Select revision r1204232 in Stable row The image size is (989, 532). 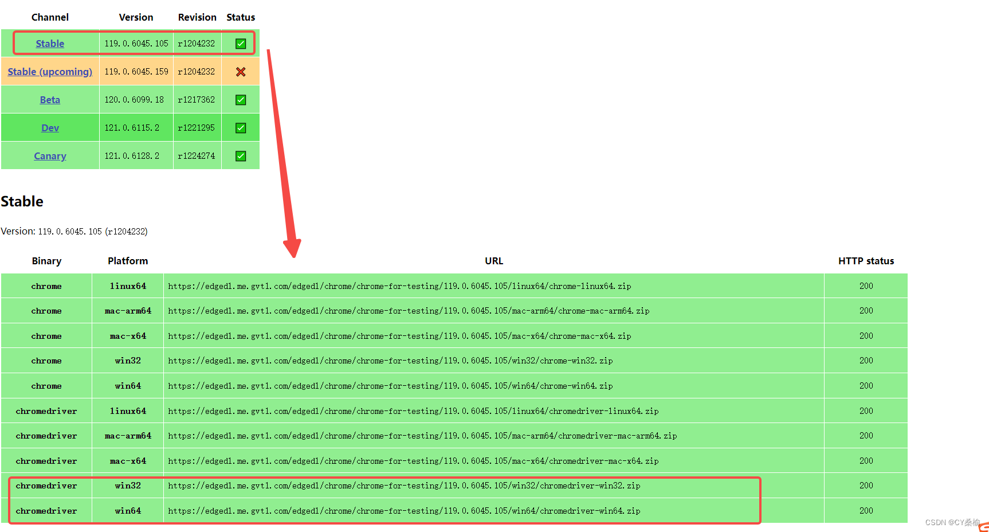[197, 44]
